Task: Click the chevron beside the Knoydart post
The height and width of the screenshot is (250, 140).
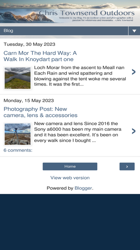Action: (134, 72)
